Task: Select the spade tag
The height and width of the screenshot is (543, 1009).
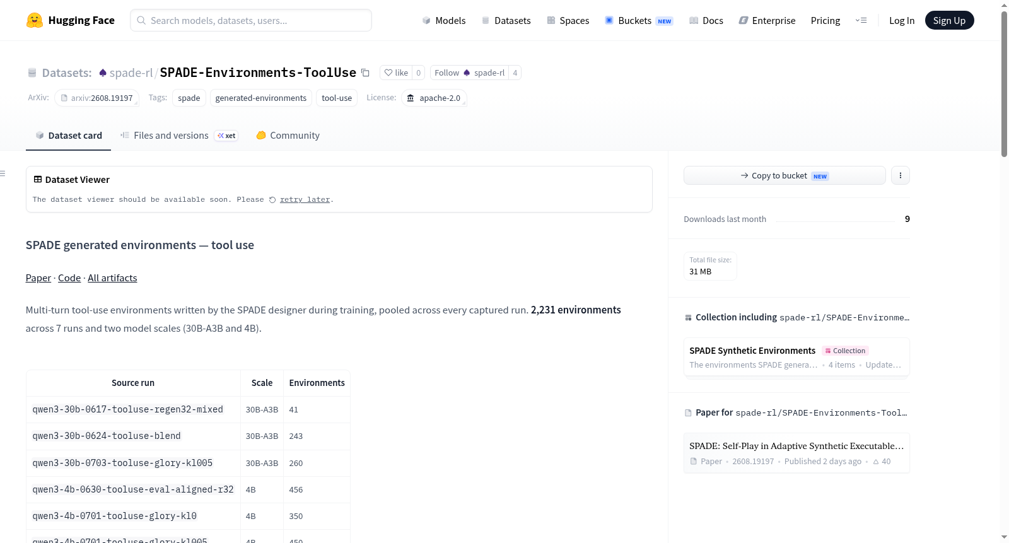Action: [x=189, y=98]
